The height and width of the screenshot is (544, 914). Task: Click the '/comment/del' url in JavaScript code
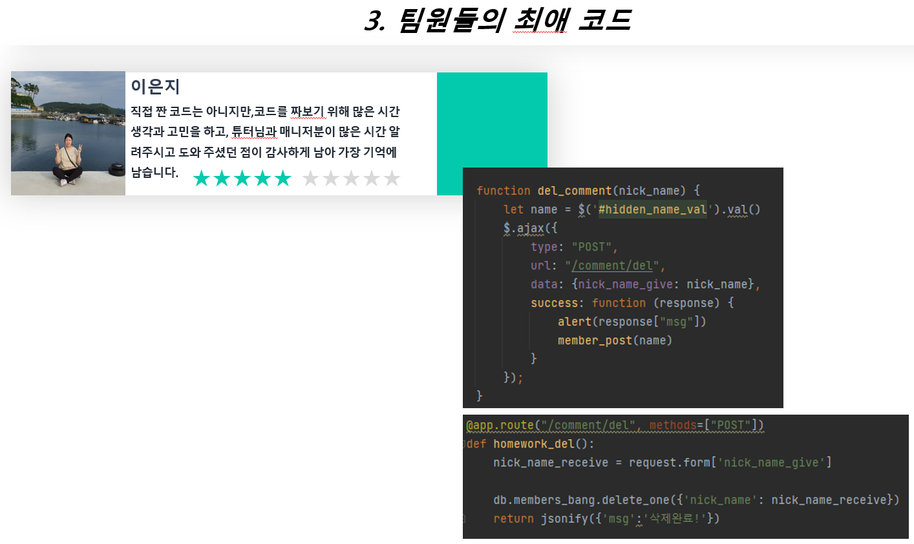(x=612, y=266)
